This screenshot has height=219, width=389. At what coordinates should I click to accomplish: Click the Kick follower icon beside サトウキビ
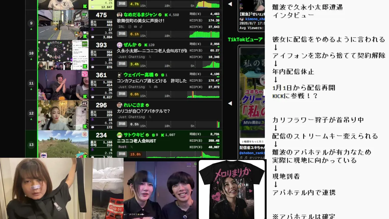163,135
